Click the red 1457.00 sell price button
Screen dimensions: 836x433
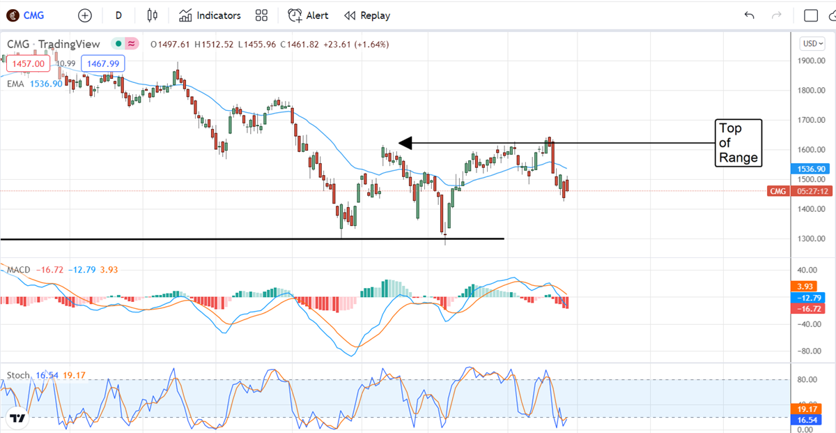click(x=27, y=63)
